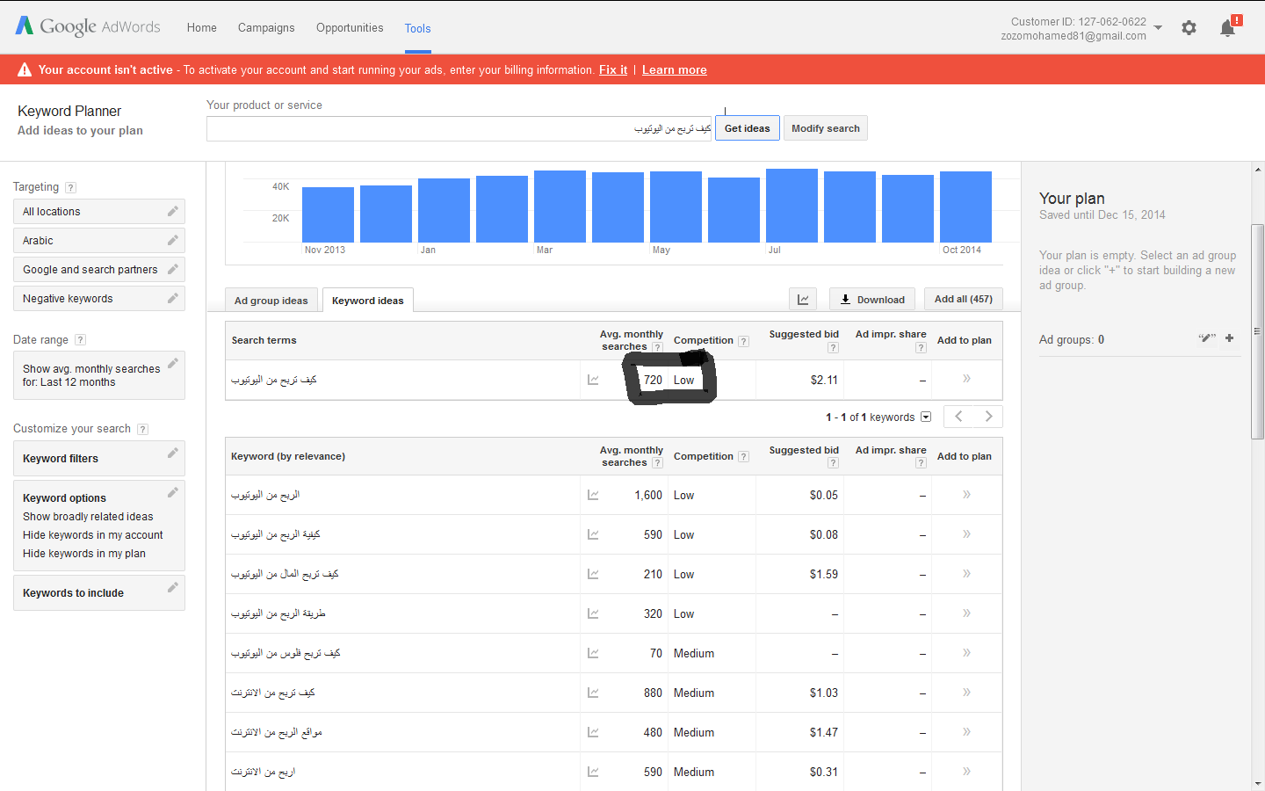Edit Arabic language pencil icon

[173, 240]
